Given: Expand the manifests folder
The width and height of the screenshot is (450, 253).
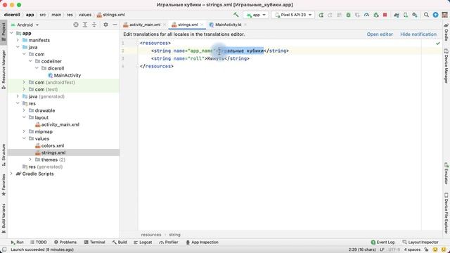Looking at the screenshot, I should (18, 40).
